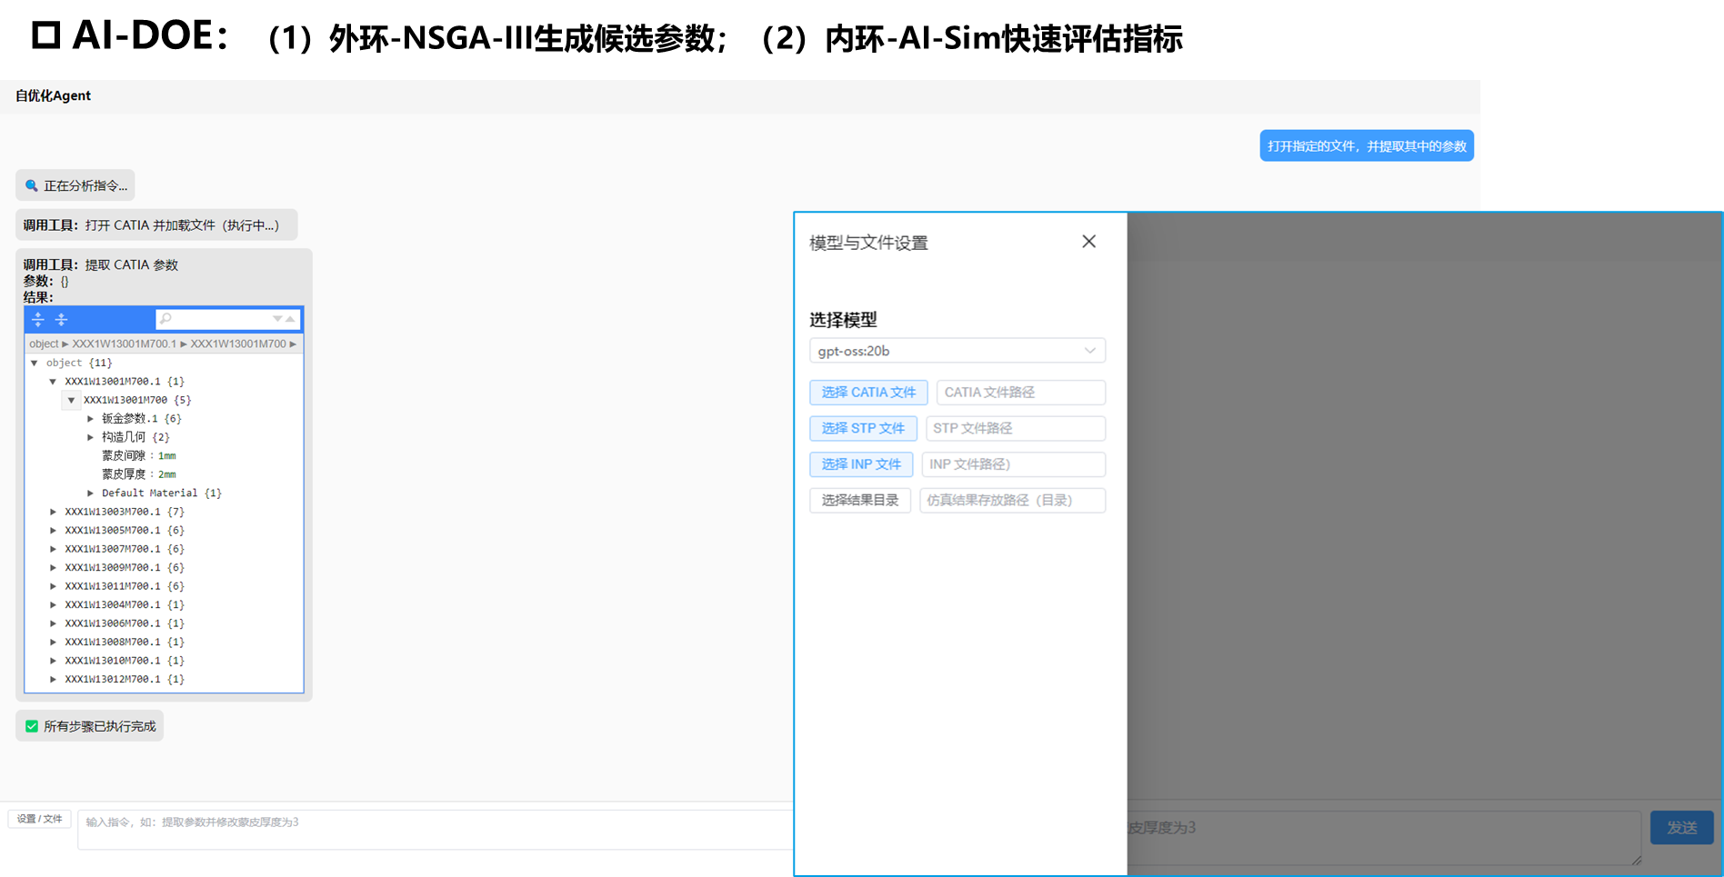Close the 模型与文件设置 dialog
Screen dimensions: 1724x877
pos(1088,242)
